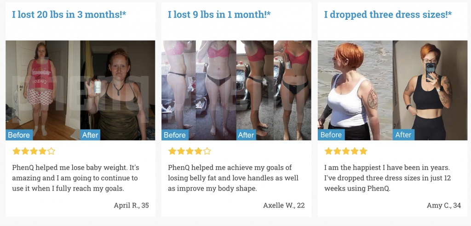Image resolution: width=471 pixels, height=226 pixels.
Task: Select the reviewer name Axelle W., 22
Action: [284, 205]
